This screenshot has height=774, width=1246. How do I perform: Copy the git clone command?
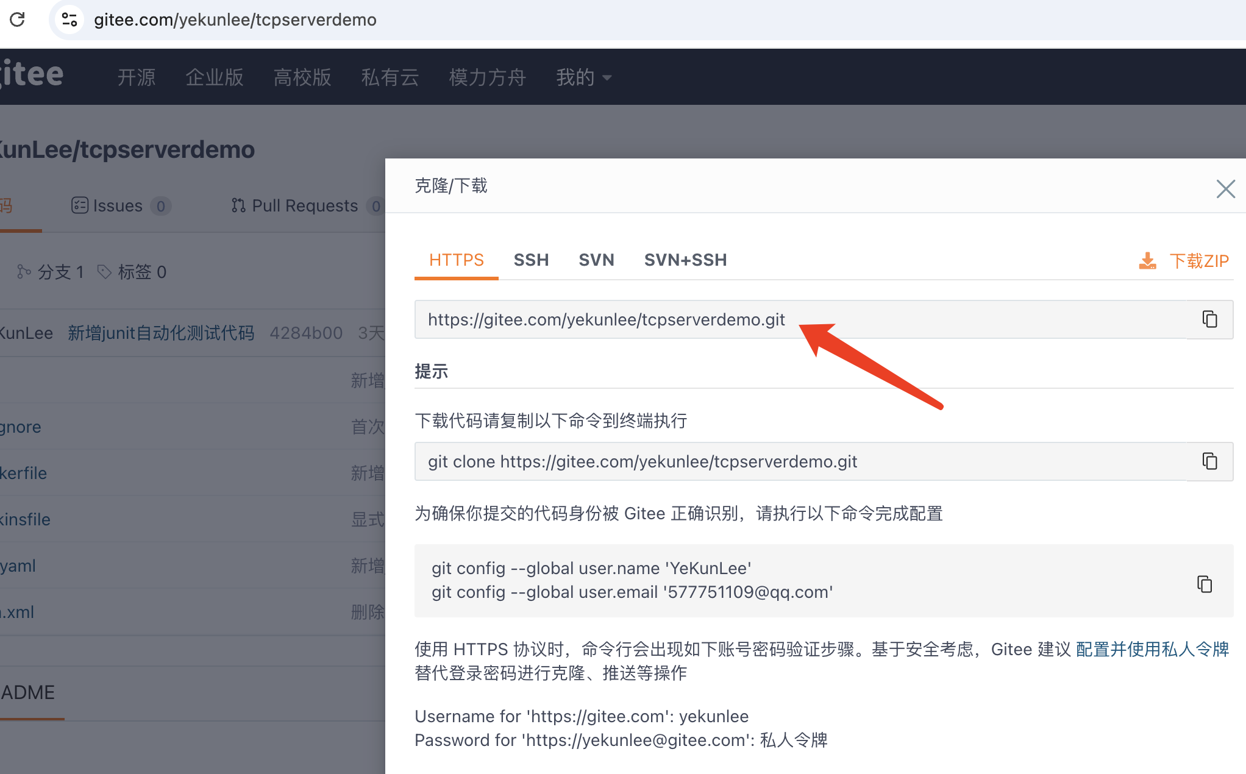1209,461
